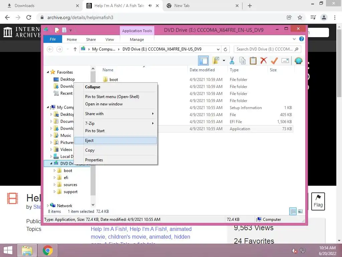Click quick access new folder icon

tap(64, 30)
